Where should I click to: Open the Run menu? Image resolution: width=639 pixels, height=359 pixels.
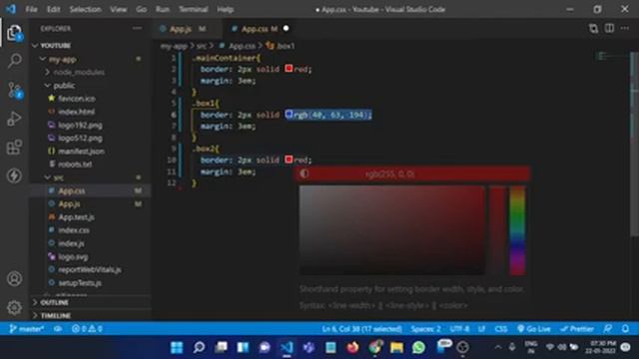tap(162, 9)
